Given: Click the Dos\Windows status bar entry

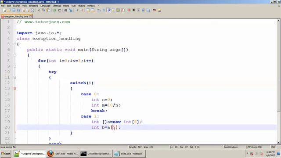Looking at the screenshot, I should point(231,147).
